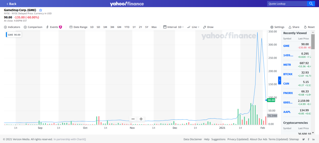Expand the Line chart type dropdown

pyautogui.click(x=193, y=27)
